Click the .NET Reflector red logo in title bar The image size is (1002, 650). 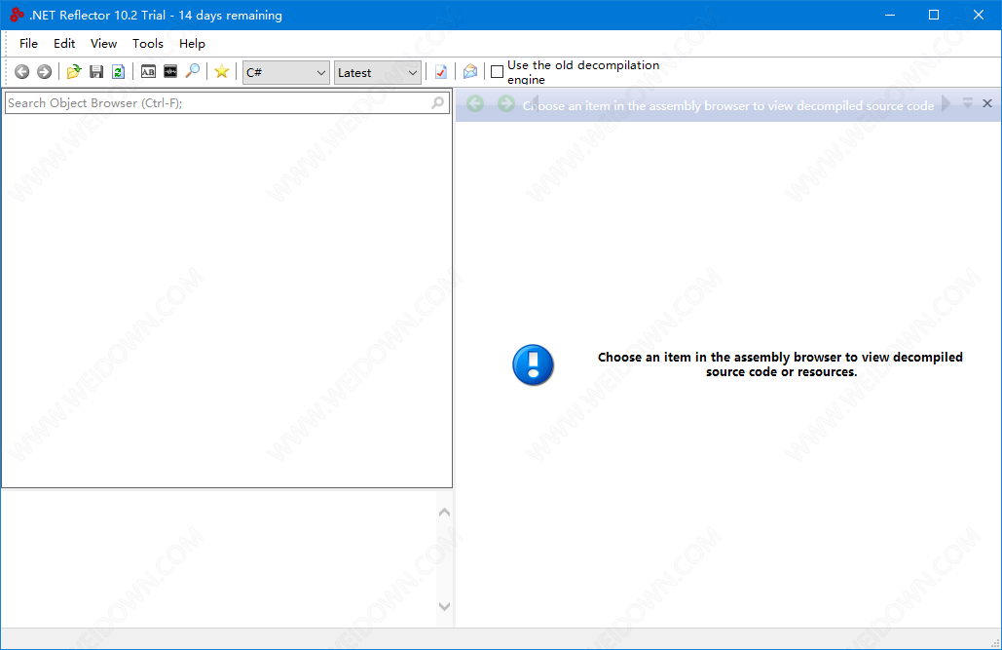[17, 15]
